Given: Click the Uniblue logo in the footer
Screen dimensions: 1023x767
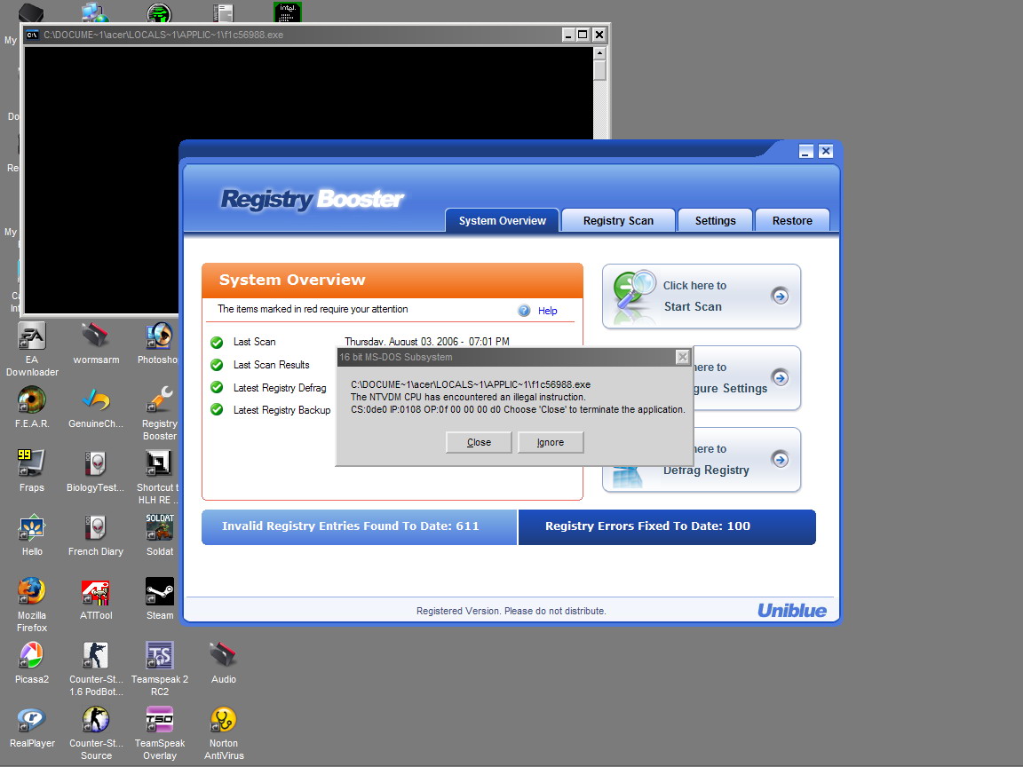Looking at the screenshot, I should [x=792, y=611].
